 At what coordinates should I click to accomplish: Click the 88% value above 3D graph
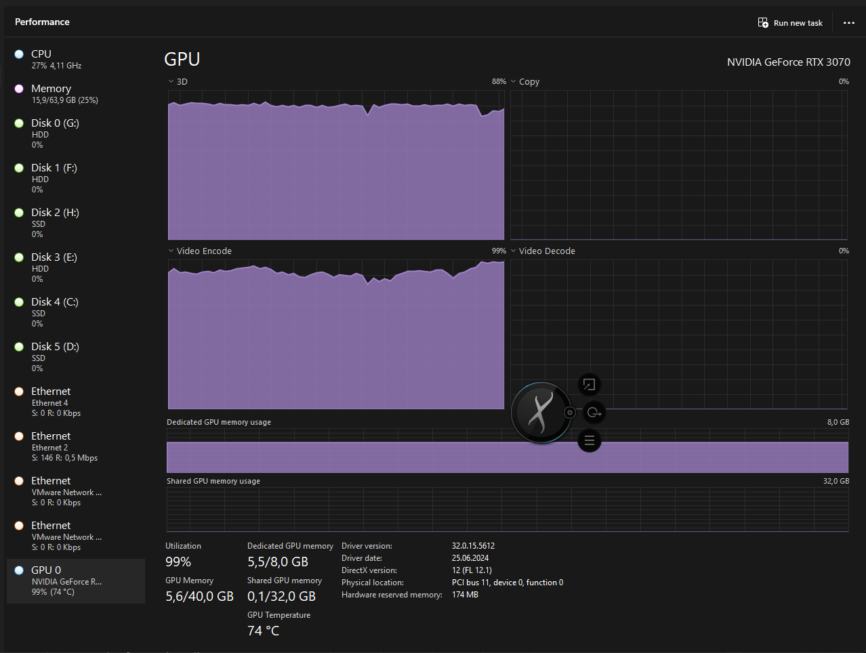coord(499,81)
